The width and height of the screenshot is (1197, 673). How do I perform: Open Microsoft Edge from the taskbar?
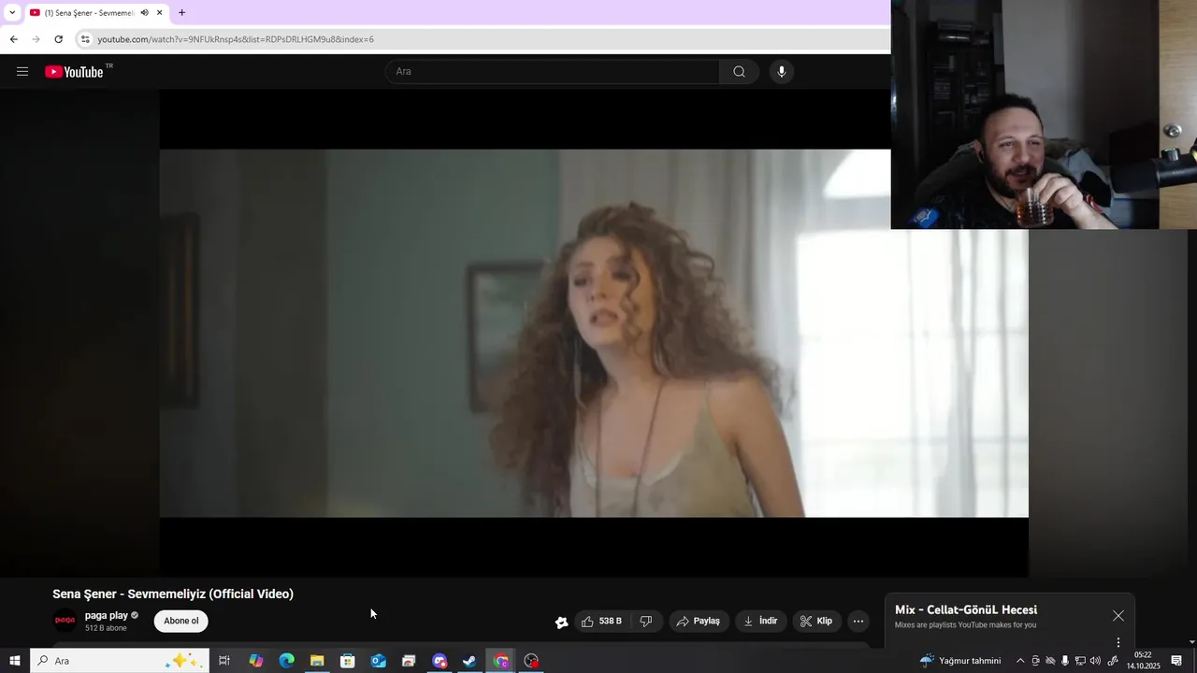[x=286, y=661]
